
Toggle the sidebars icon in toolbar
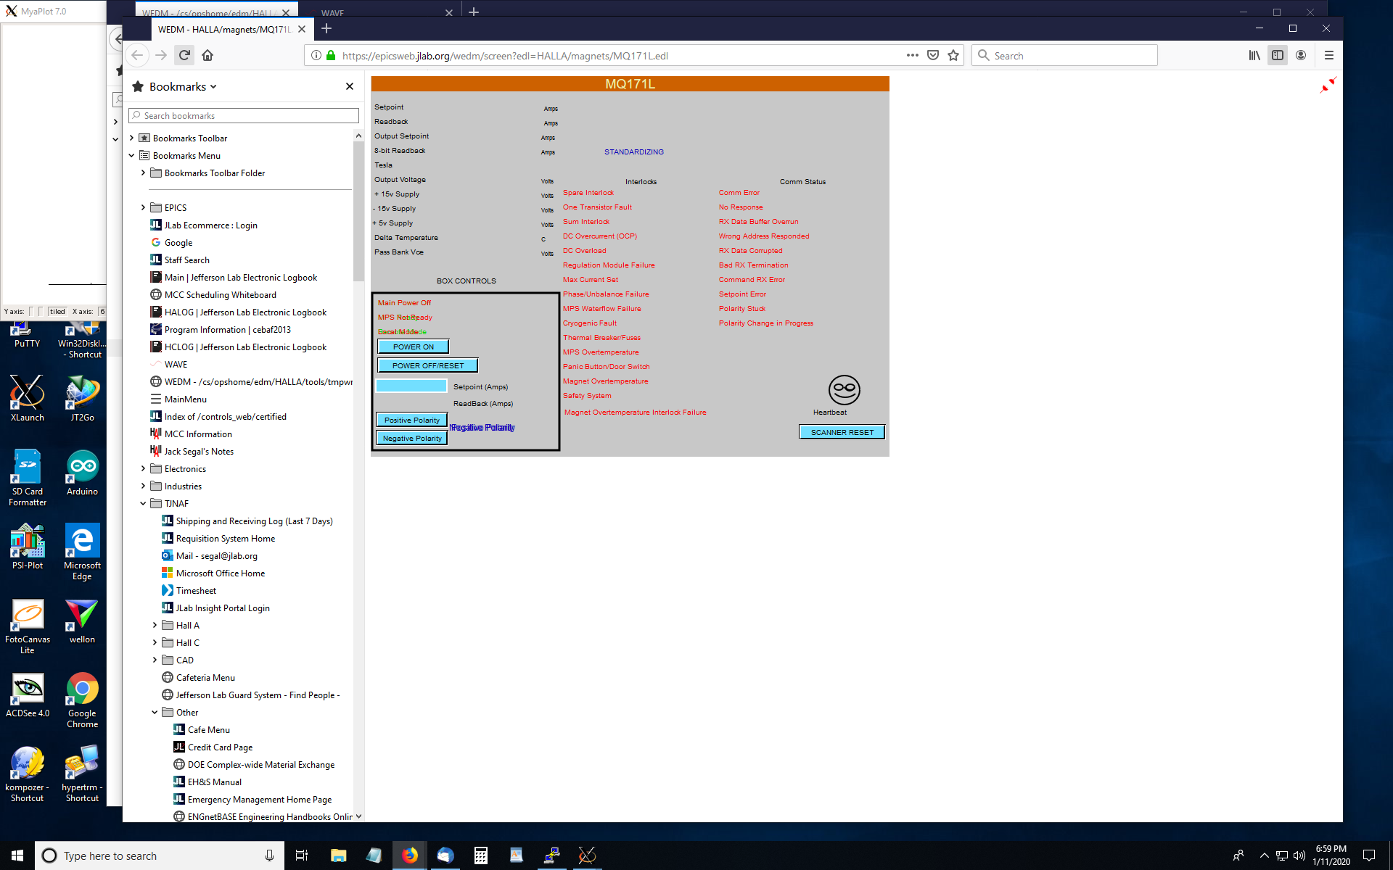(1278, 55)
